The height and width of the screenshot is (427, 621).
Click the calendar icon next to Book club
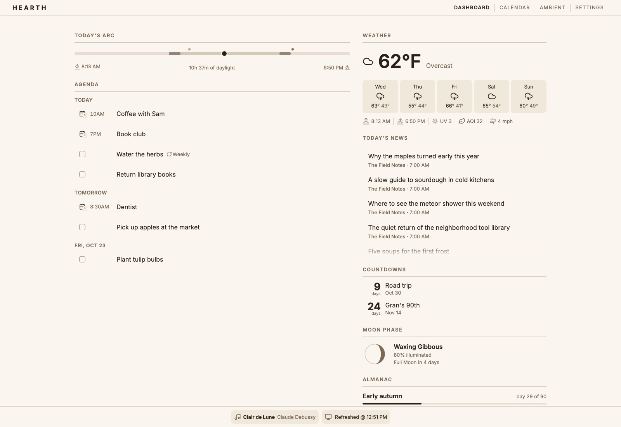coord(83,134)
